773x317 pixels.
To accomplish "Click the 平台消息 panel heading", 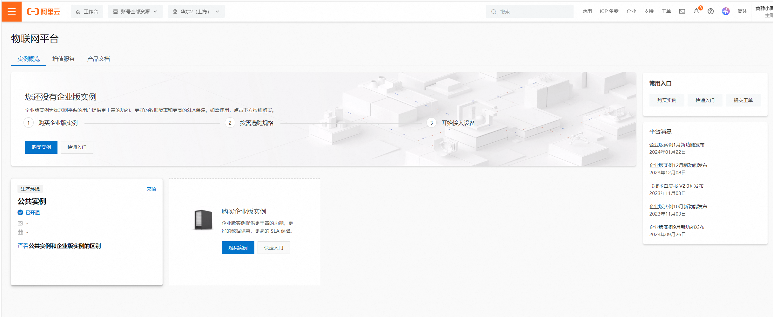I will tap(660, 131).
